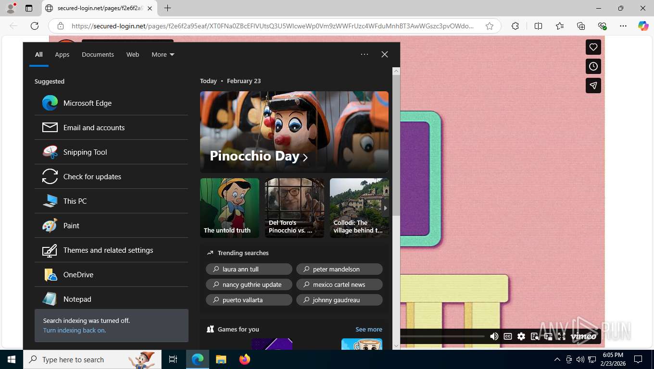
Task: Open OneDrive from suggested list
Action: coord(111,274)
